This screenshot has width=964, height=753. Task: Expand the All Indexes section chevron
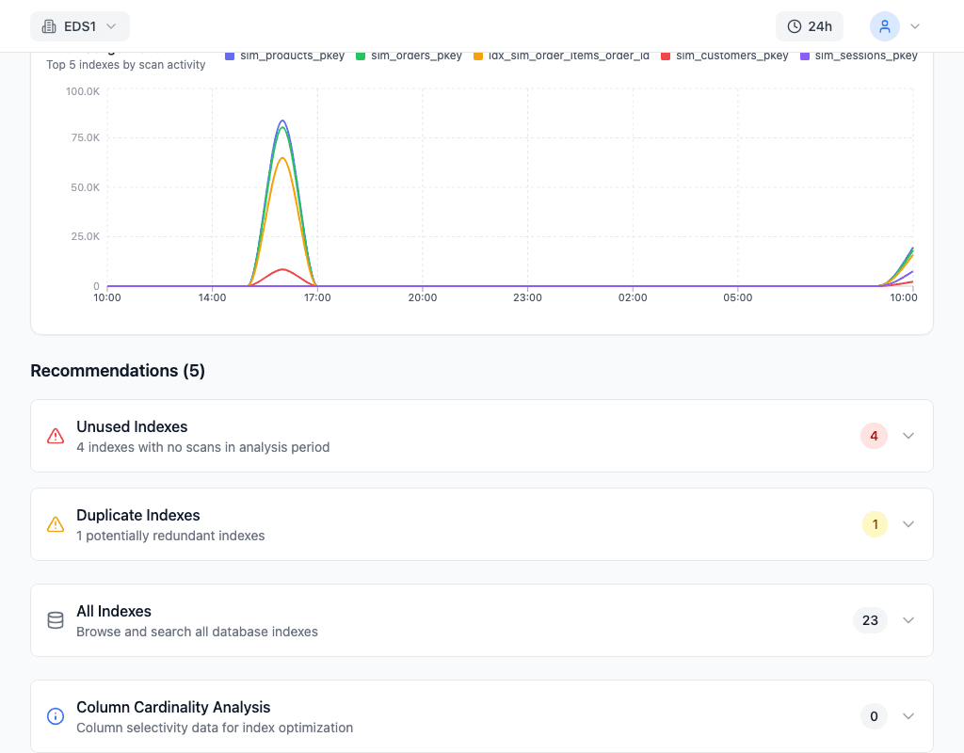[x=908, y=620]
